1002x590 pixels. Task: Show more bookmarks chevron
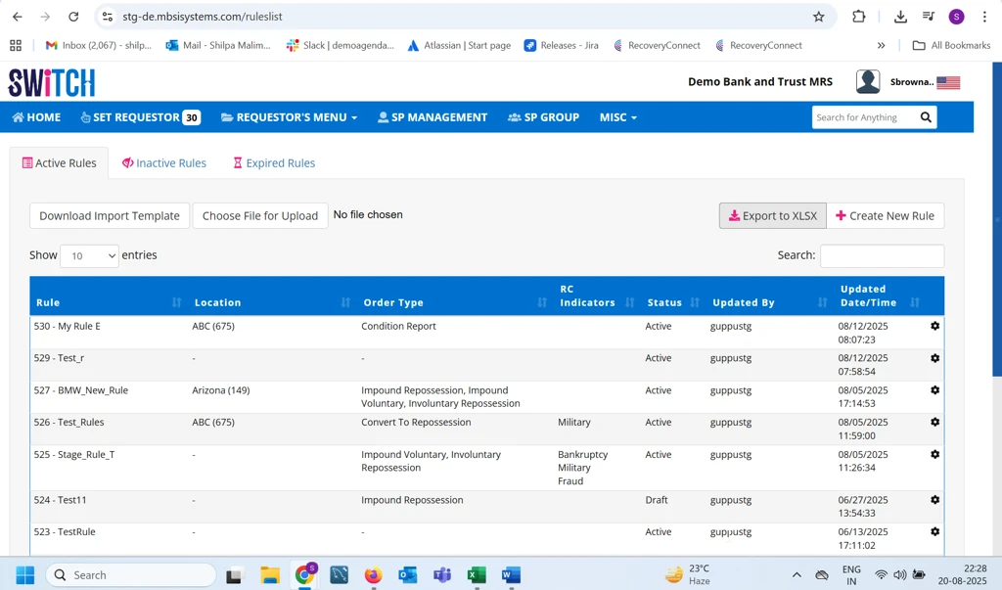point(882,45)
